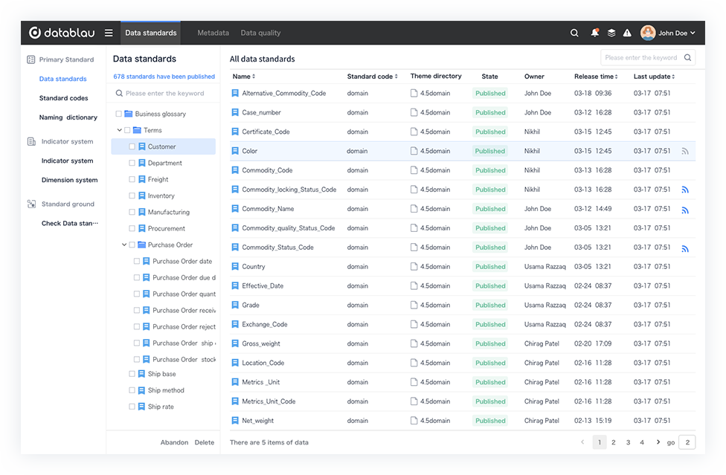
Task: Select the Primary Standard icon in the sidebar
Action: 30,59
